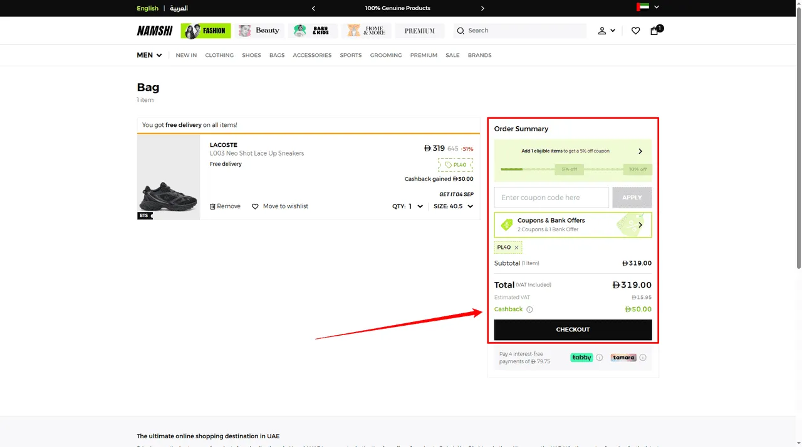Click the tabby payment logo
This screenshot has width=802, height=447.
pos(581,358)
